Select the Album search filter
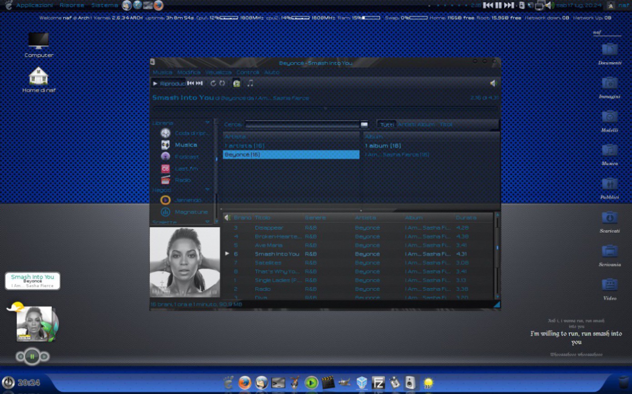 coord(426,125)
